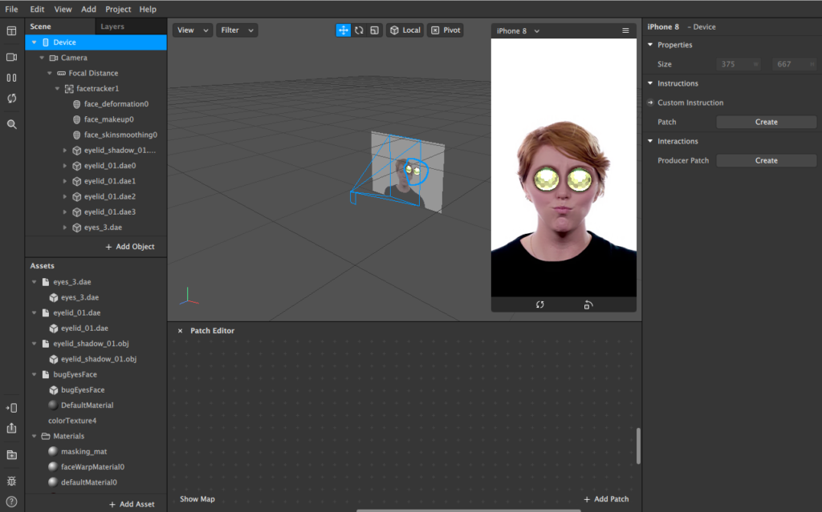Select the masking_mat material
The height and width of the screenshot is (512, 822).
(83, 451)
